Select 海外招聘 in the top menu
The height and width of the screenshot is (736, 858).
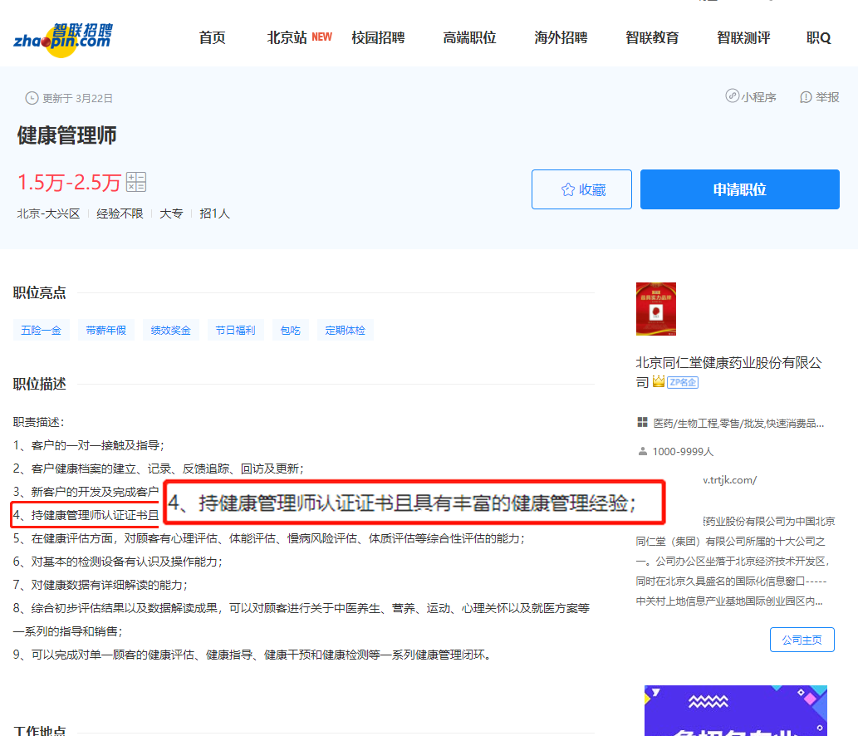pyautogui.click(x=561, y=37)
